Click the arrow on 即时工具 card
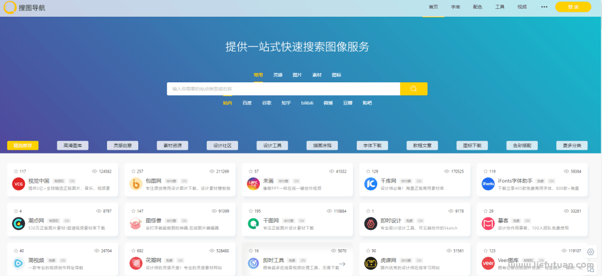This screenshot has width=602, height=276. pyautogui.click(x=342, y=264)
